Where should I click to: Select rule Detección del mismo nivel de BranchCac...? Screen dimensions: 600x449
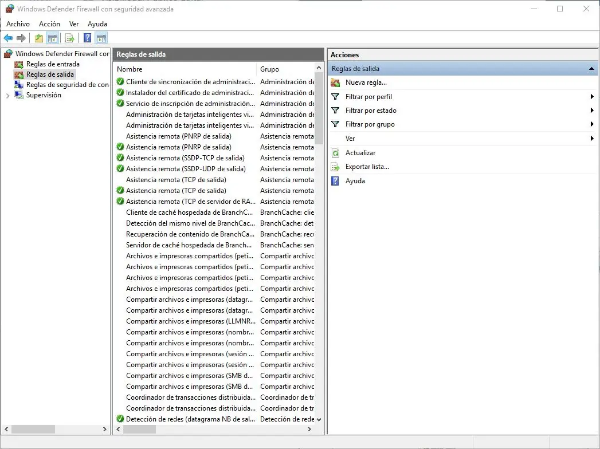(x=190, y=223)
